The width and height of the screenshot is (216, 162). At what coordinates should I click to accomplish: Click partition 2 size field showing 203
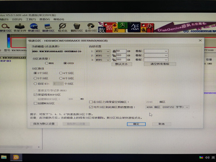[121, 55]
